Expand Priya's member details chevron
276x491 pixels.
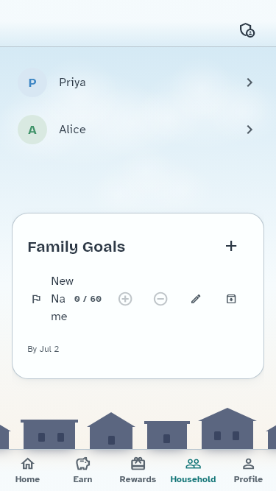click(250, 82)
